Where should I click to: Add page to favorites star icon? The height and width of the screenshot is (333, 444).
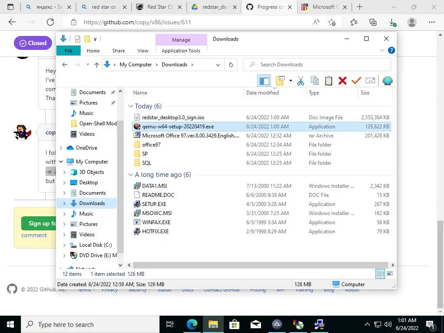point(332,23)
